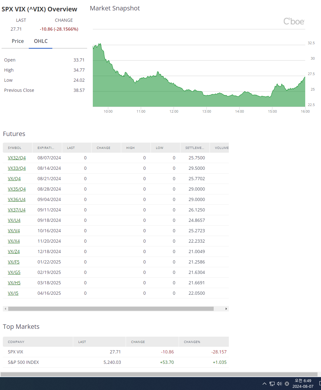This screenshot has height=390, width=321.
Task: Click the CHANGE% header in Top Markets
Action: [204, 342]
